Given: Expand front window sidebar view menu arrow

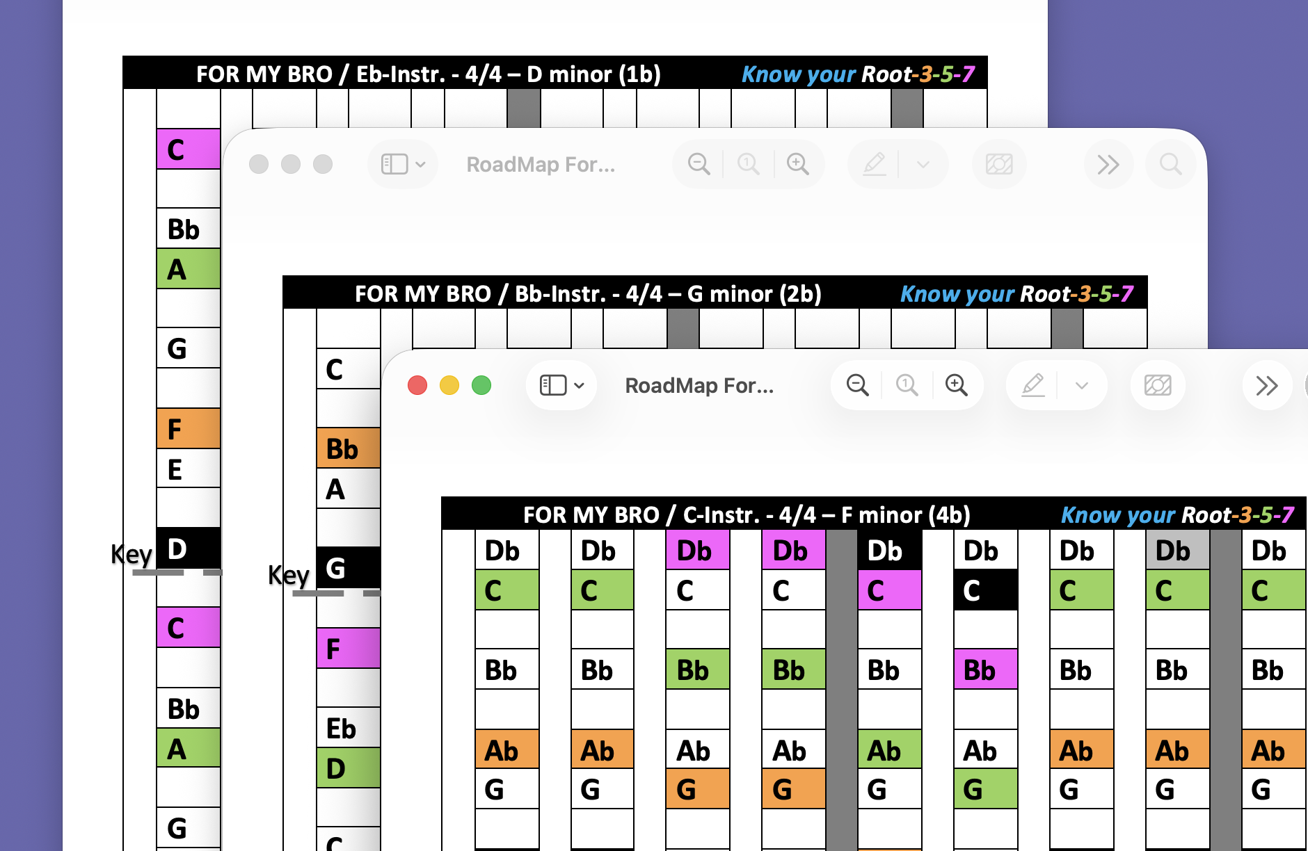Looking at the screenshot, I should pyautogui.click(x=579, y=385).
